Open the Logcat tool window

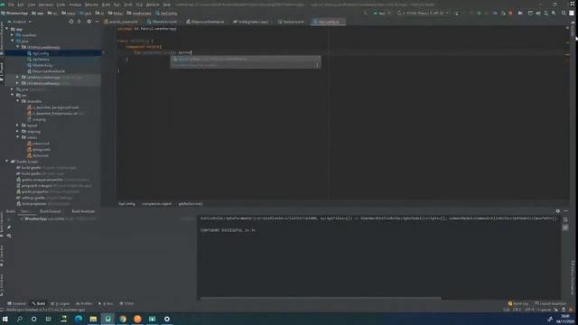pyautogui.click(x=61, y=303)
